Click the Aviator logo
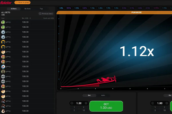The width and height of the screenshot is (172, 114). point(6,2)
